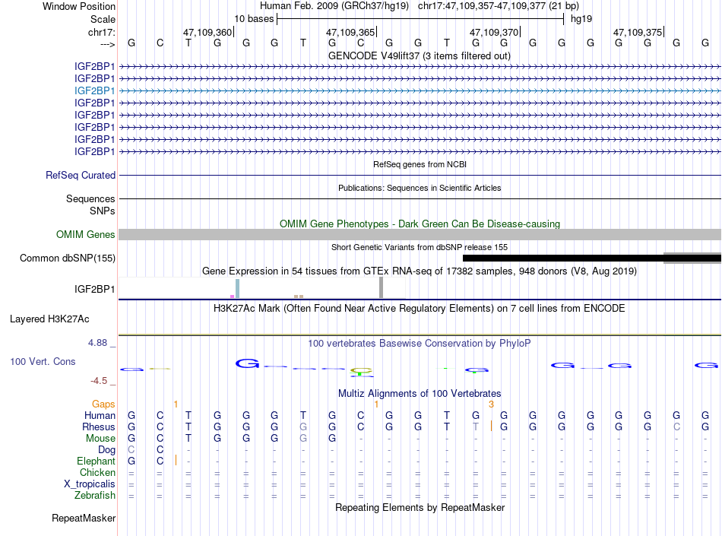Click the tall gray bar in GTEx chart
The height and width of the screenshot is (536, 722).
[382, 288]
